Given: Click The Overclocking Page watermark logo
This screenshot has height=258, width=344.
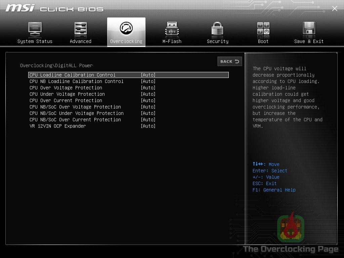Looking at the screenshot, I should [x=291, y=227].
